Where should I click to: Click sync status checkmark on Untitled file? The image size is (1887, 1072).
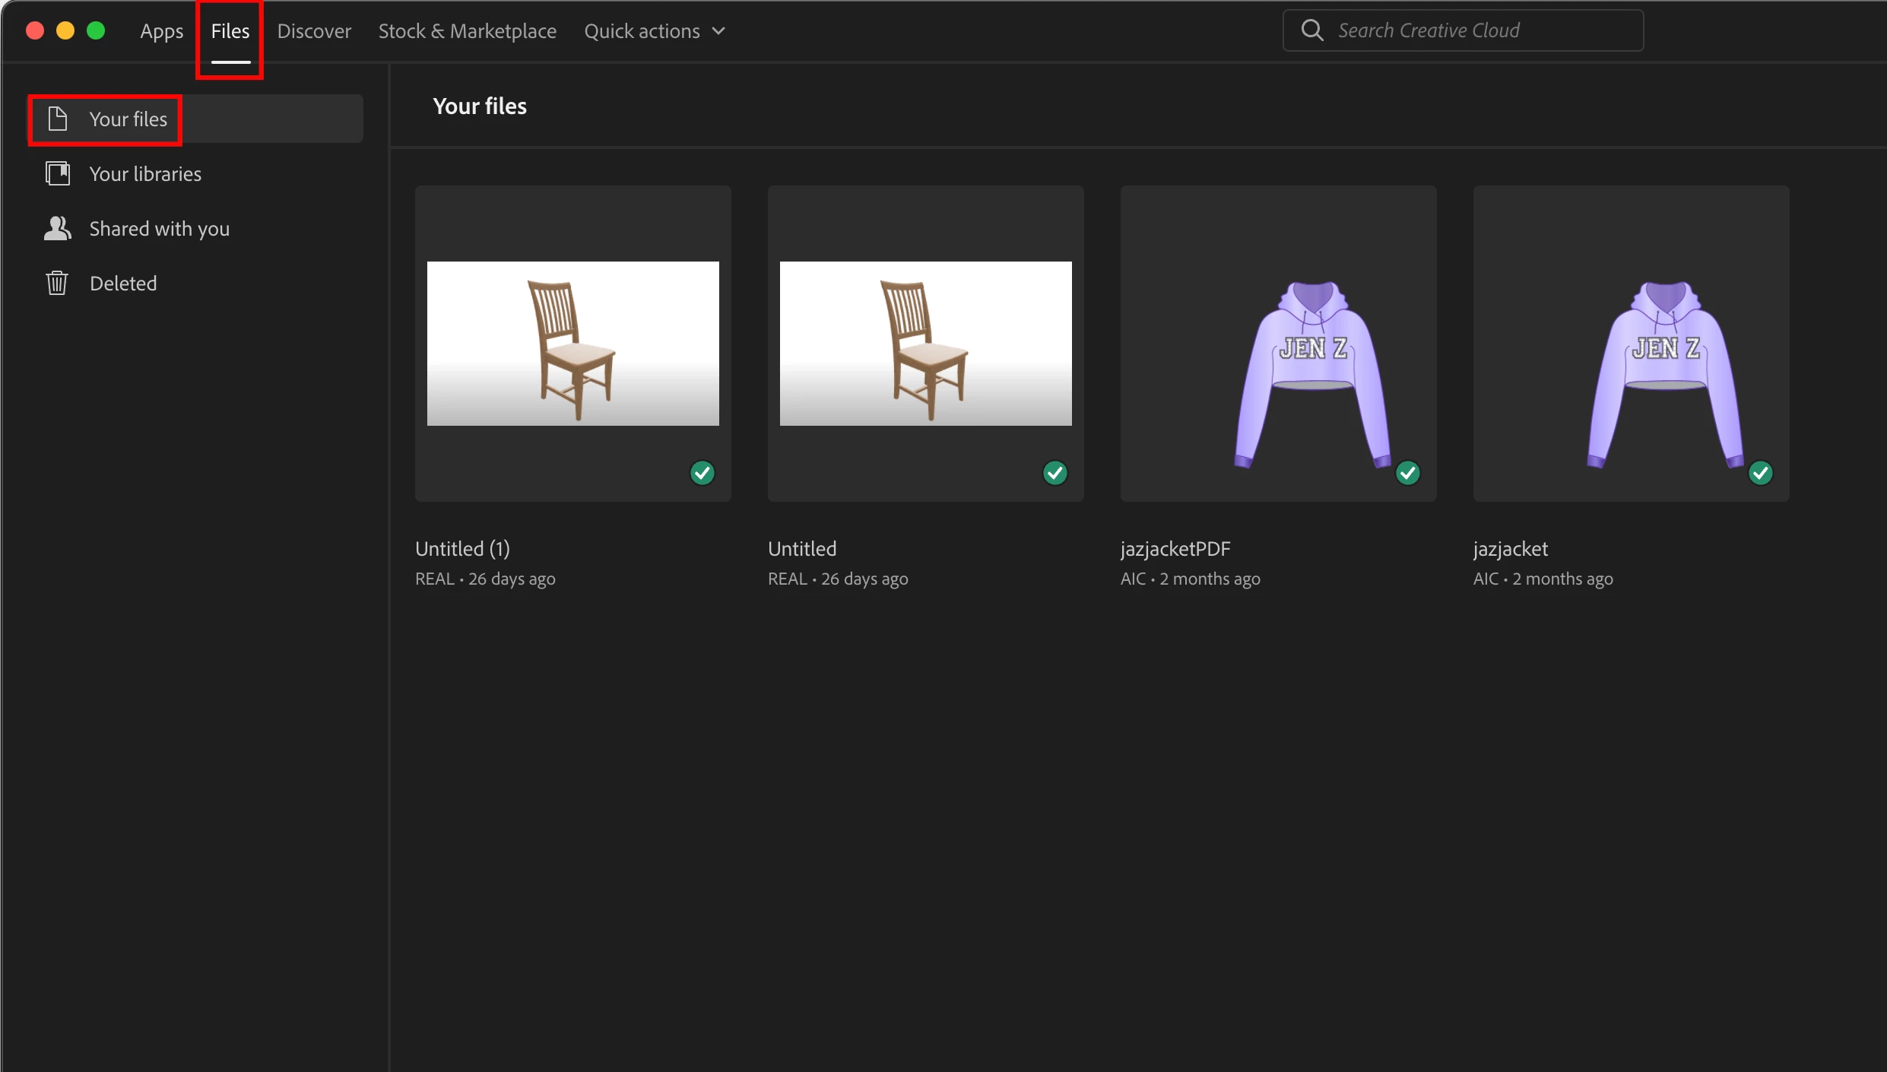(1055, 473)
